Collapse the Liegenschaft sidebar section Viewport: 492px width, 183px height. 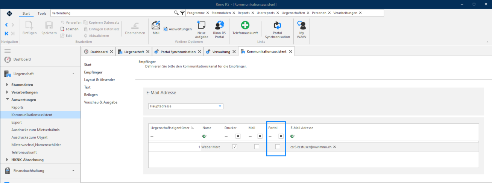click(73, 74)
